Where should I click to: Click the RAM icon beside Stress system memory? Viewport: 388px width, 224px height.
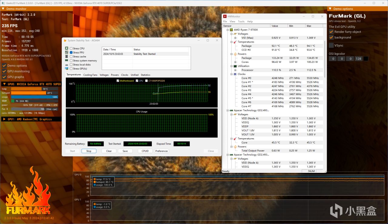[x=67, y=60]
